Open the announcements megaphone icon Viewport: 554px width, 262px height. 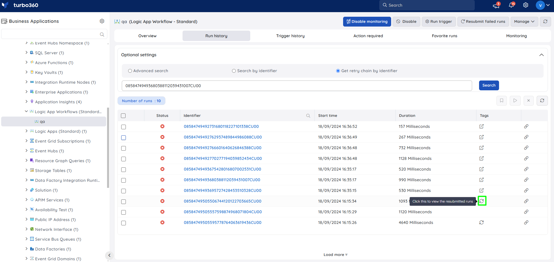click(496, 5)
